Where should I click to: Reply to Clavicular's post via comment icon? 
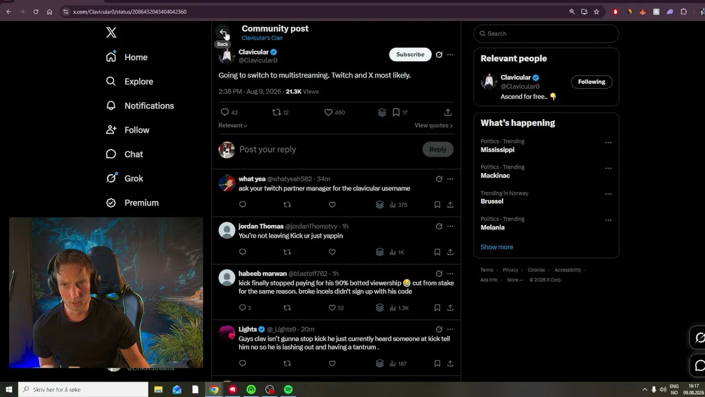(225, 112)
